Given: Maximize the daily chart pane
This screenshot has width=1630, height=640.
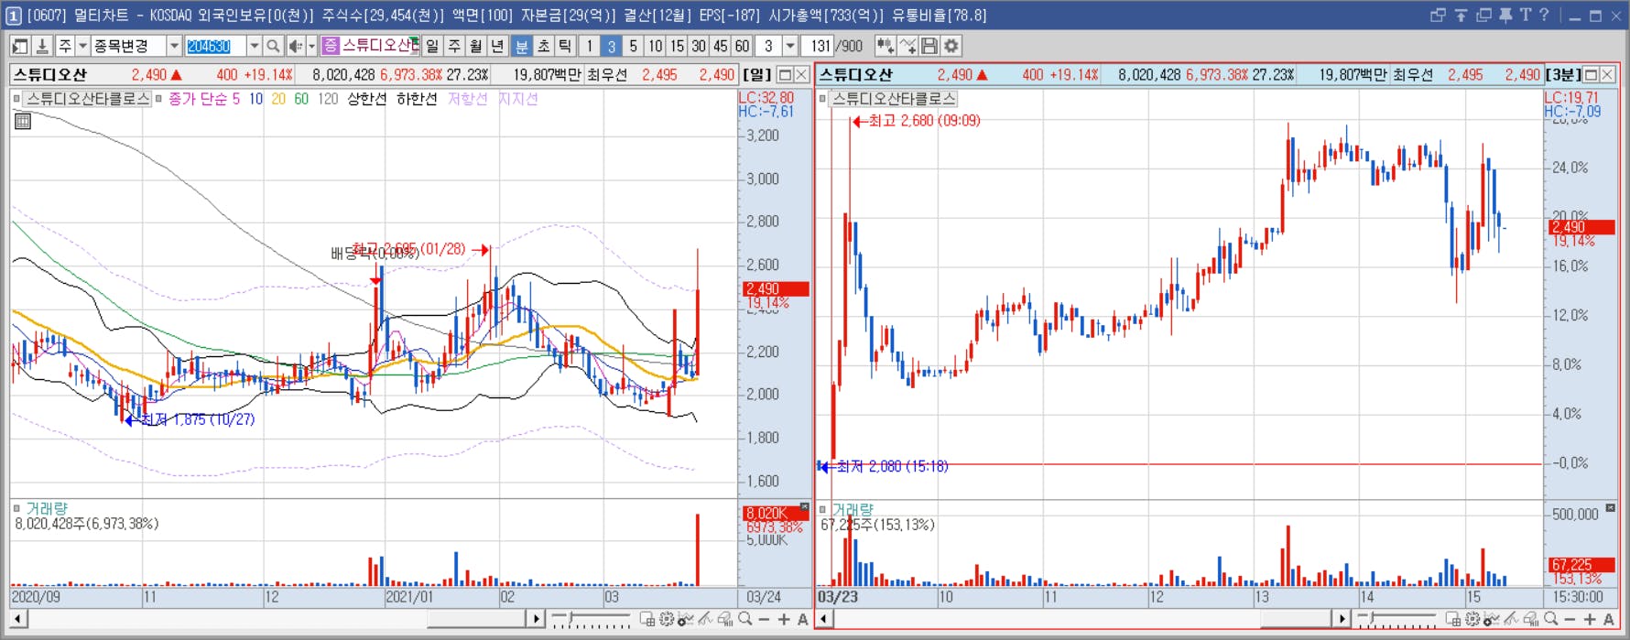Looking at the screenshot, I should click(785, 75).
